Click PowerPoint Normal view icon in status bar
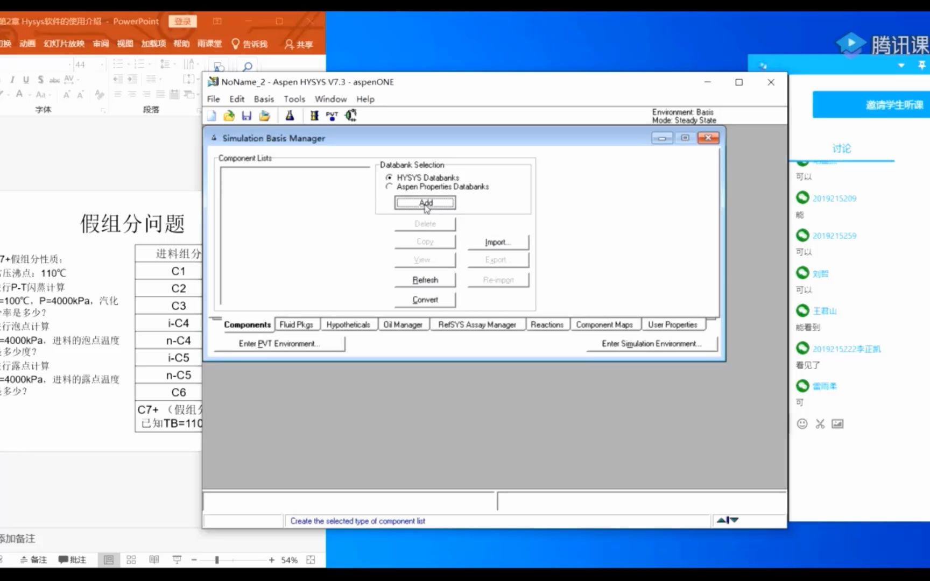The width and height of the screenshot is (930, 581). click(x=109, y=560)
